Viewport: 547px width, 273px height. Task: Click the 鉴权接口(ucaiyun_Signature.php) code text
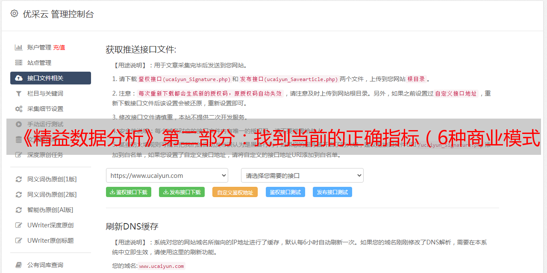point(185,79)
